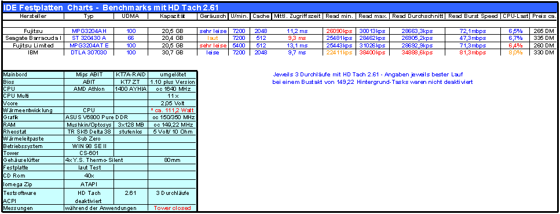Select the red 'Tower closed' cell

[x=172, y=208]
